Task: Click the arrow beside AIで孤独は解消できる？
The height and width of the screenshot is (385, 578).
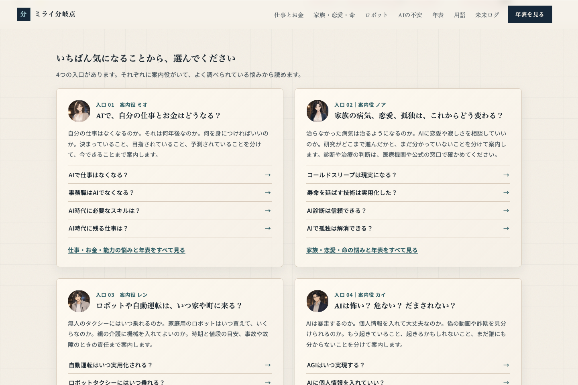Action: coord(506,228)
